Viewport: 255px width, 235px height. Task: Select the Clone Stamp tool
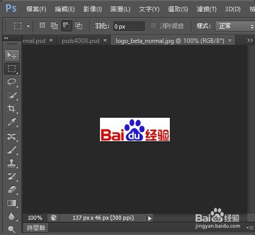pos(12,163)
